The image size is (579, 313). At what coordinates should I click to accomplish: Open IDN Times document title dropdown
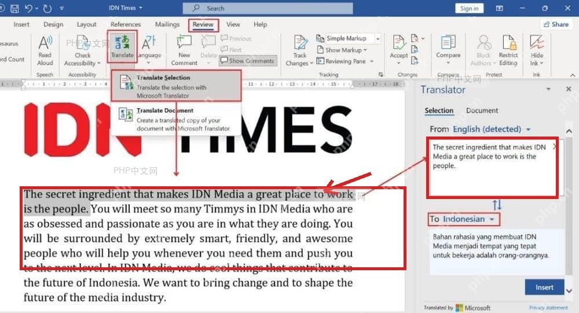[126, 8]
